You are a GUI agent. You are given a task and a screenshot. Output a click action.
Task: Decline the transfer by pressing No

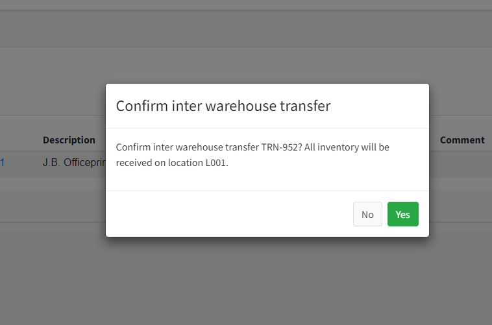click(367, 215)
